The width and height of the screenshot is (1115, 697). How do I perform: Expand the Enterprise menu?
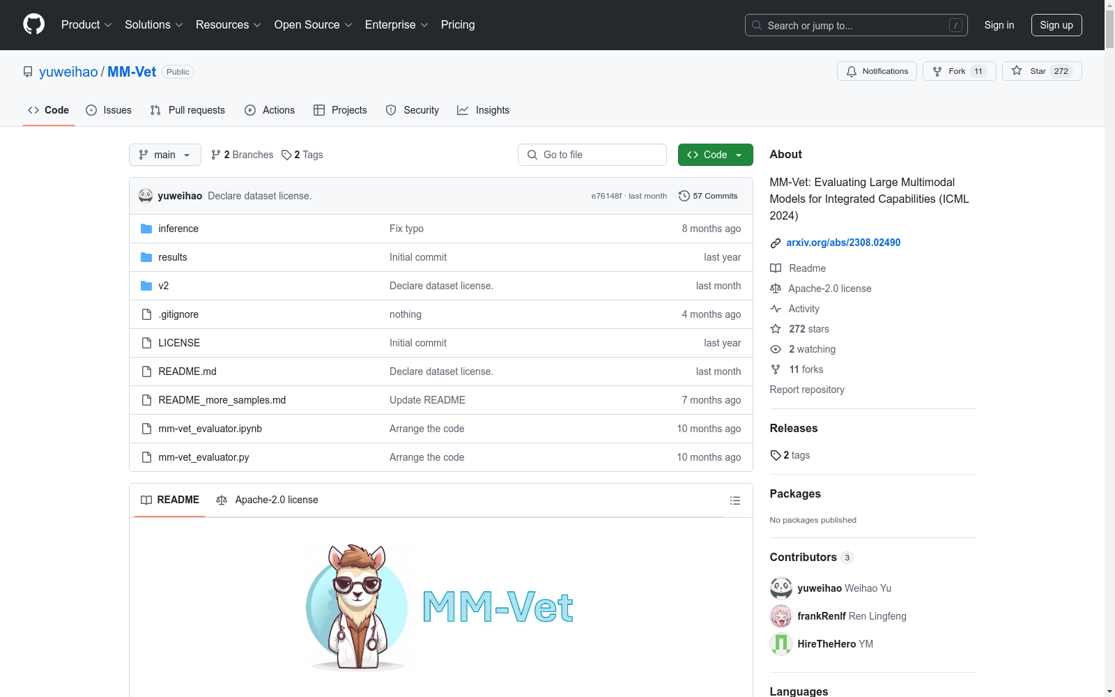[x=397, y=24]
